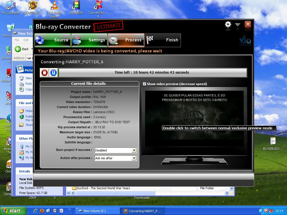This screenshot has width=287, height=215.
Task: Open CloneDVDmobile desktop icon
Action: [x=33, y=8]
